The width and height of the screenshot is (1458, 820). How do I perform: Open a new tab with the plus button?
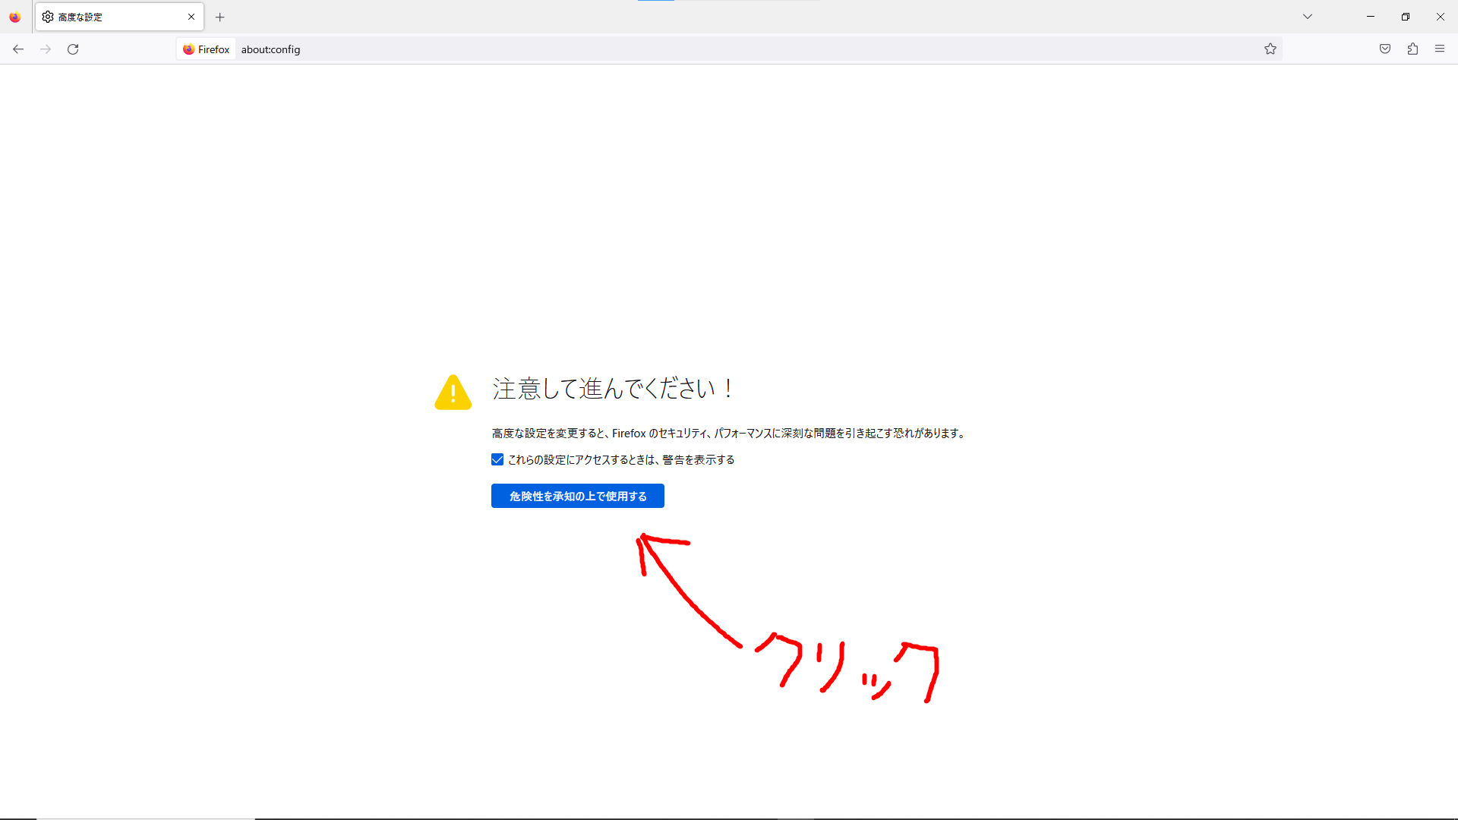220,17
